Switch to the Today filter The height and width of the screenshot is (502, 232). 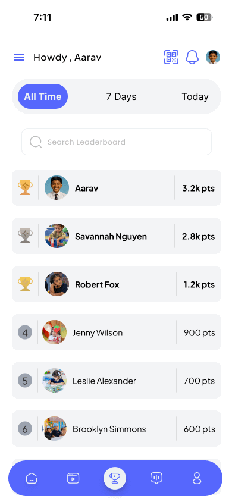pos(195,96)
